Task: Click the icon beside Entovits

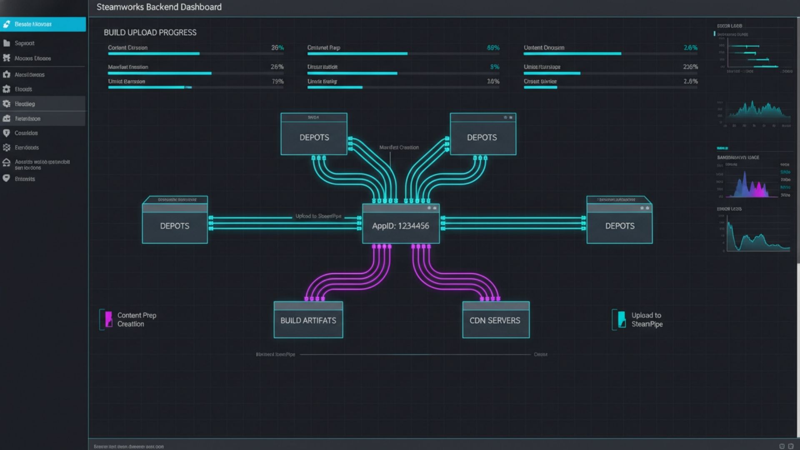Action: click(7, 178)
